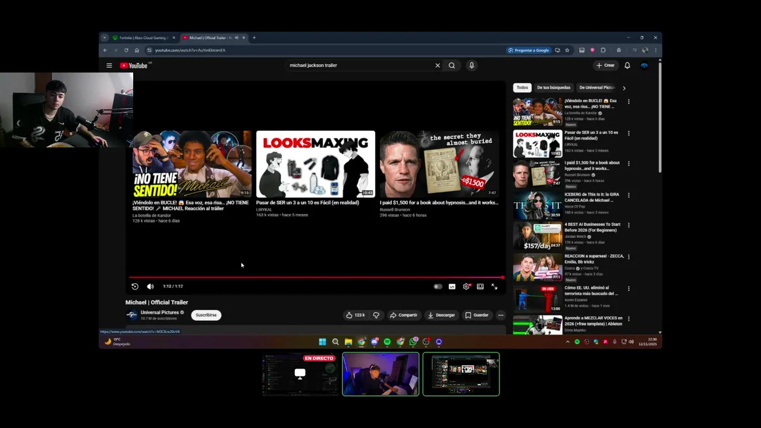Toggle the autoplay switch in player
The width and height of the screenshot is (761, 428).
tap(438, 287)
